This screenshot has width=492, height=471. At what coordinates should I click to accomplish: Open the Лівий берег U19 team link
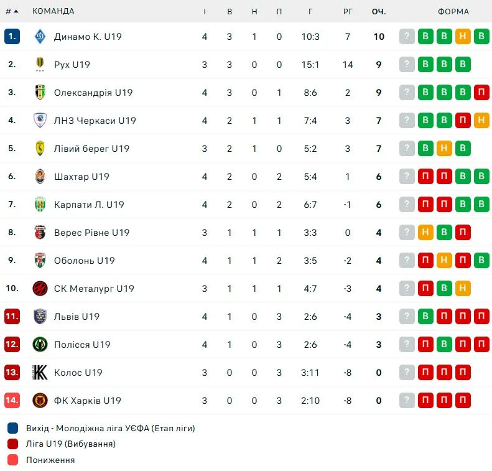click(x=91, y=148)
